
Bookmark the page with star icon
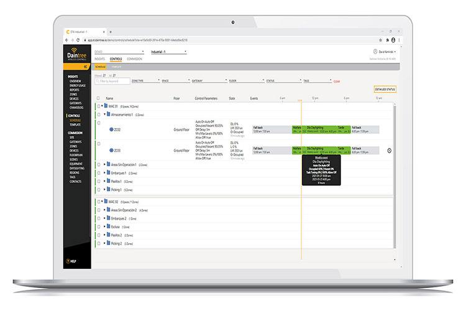click(x=380, y=40)
